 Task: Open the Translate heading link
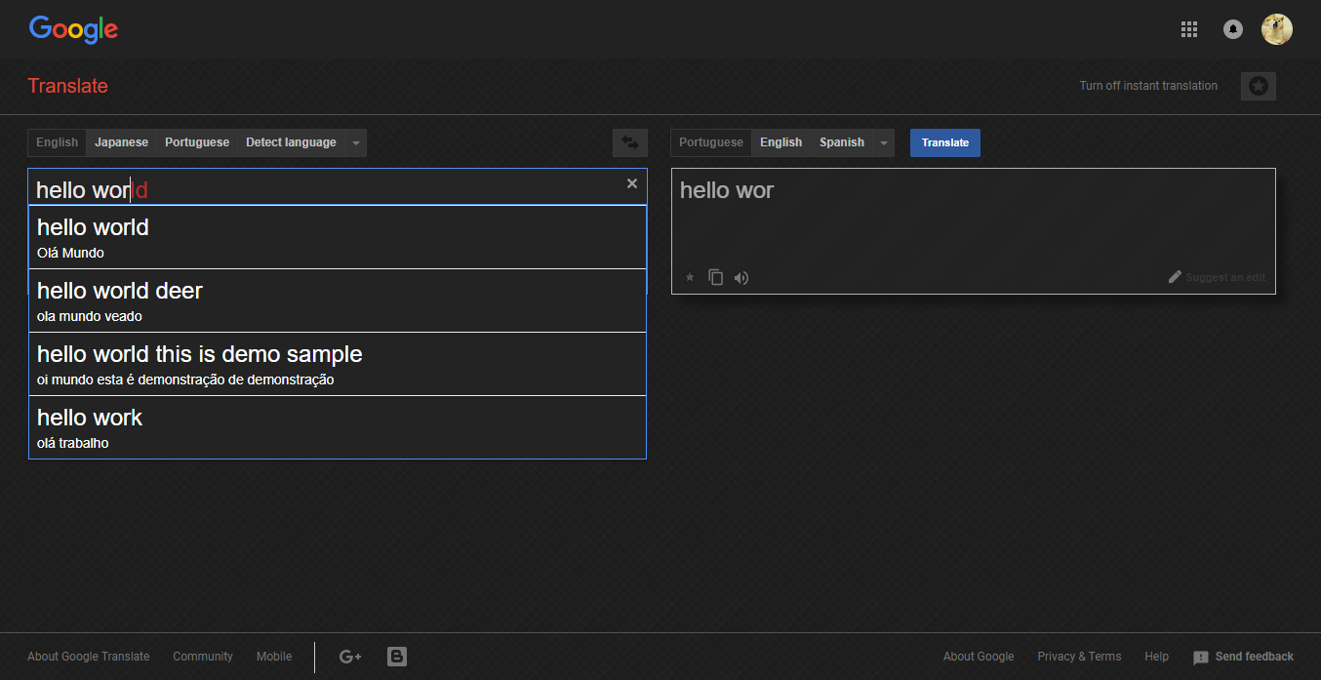[67, 86]
